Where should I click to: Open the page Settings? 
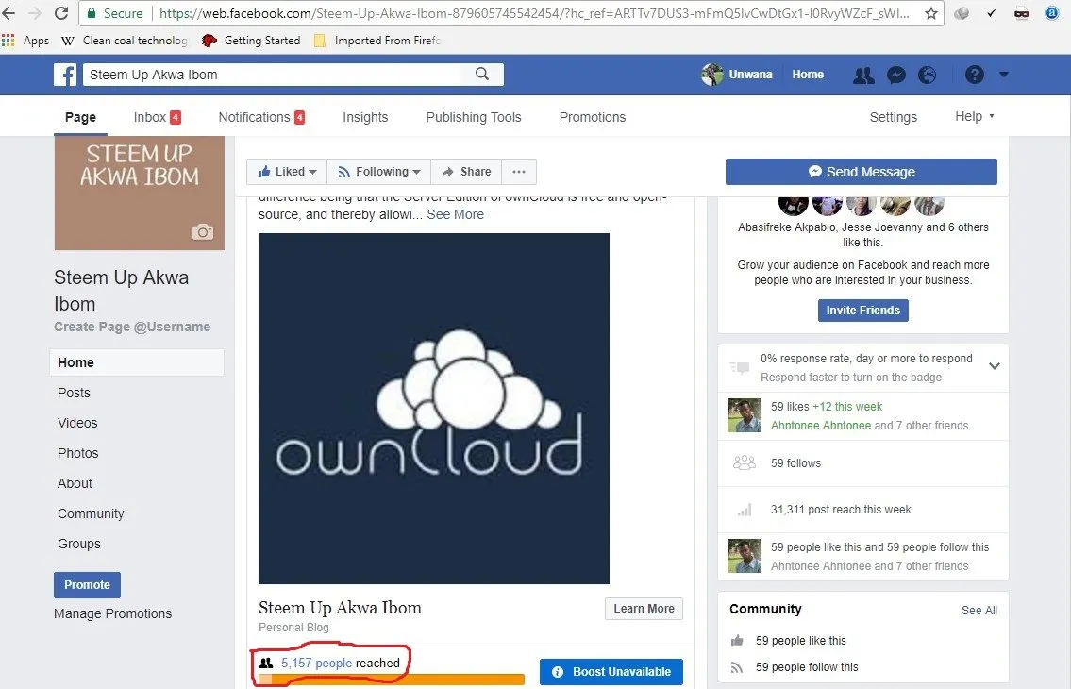point(894,117)
